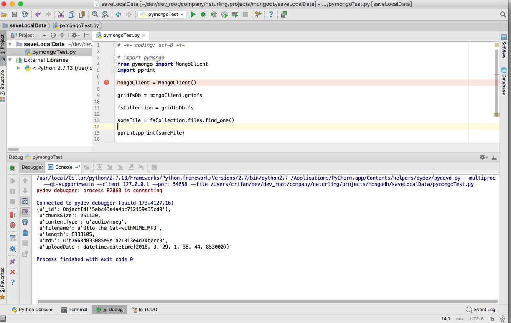
Task: Start debugging with the bug icon in toolbar
Action: click(203, 15)
